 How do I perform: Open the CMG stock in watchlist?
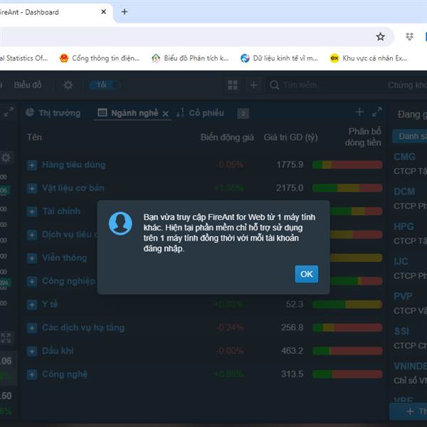coord(404,157)
